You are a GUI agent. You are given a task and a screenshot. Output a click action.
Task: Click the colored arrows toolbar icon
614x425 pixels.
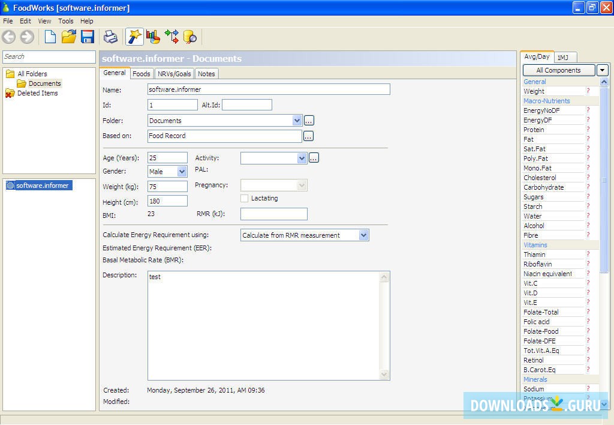(171, 37)
